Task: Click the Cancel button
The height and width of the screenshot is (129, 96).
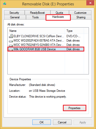Action: pyautogui.click(x=62, y=122)
